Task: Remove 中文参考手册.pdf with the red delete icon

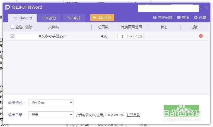Action: [x=201, y=36]
